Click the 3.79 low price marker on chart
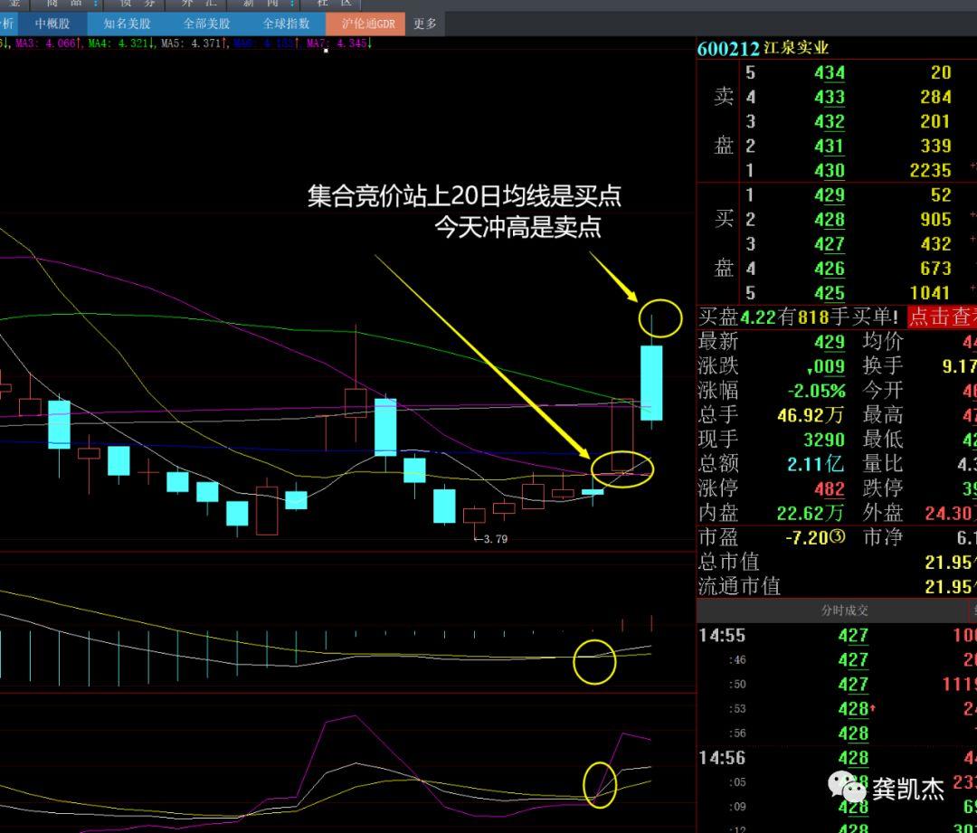Image resolution: width=977 pixels, height=833 pixels. (491, 539)
